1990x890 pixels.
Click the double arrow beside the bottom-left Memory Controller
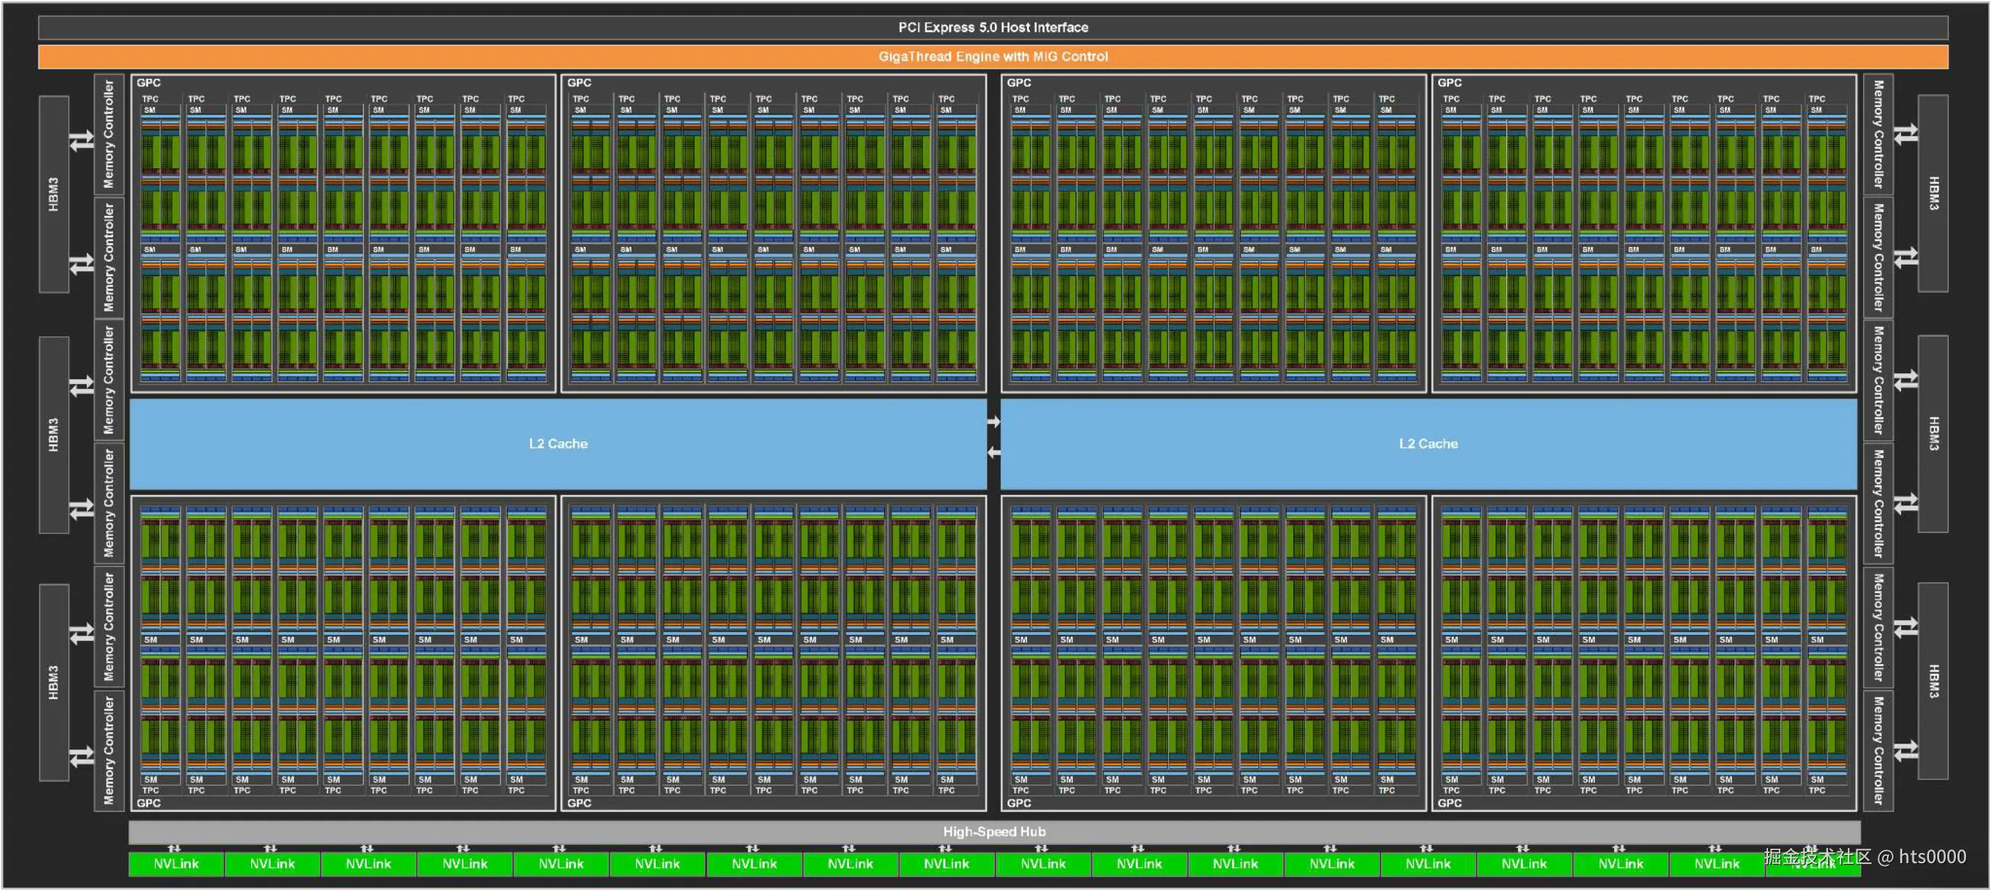click(81, 757)
